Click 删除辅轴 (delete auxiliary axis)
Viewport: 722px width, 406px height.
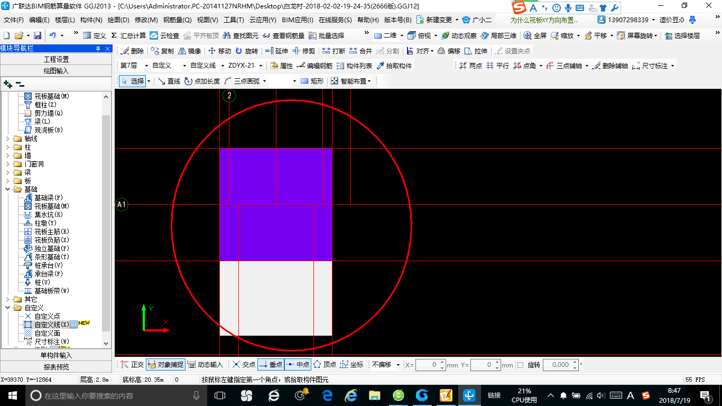click(x=610, y=66)
